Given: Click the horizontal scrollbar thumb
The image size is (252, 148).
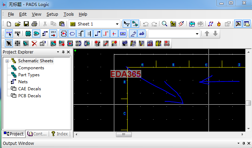Looking at the screenshot, I should pos(124,134).
